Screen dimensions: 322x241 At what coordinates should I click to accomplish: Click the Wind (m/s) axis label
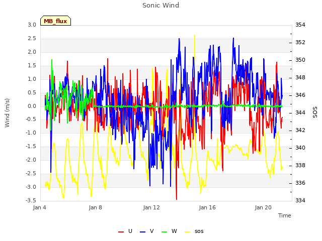7,113
